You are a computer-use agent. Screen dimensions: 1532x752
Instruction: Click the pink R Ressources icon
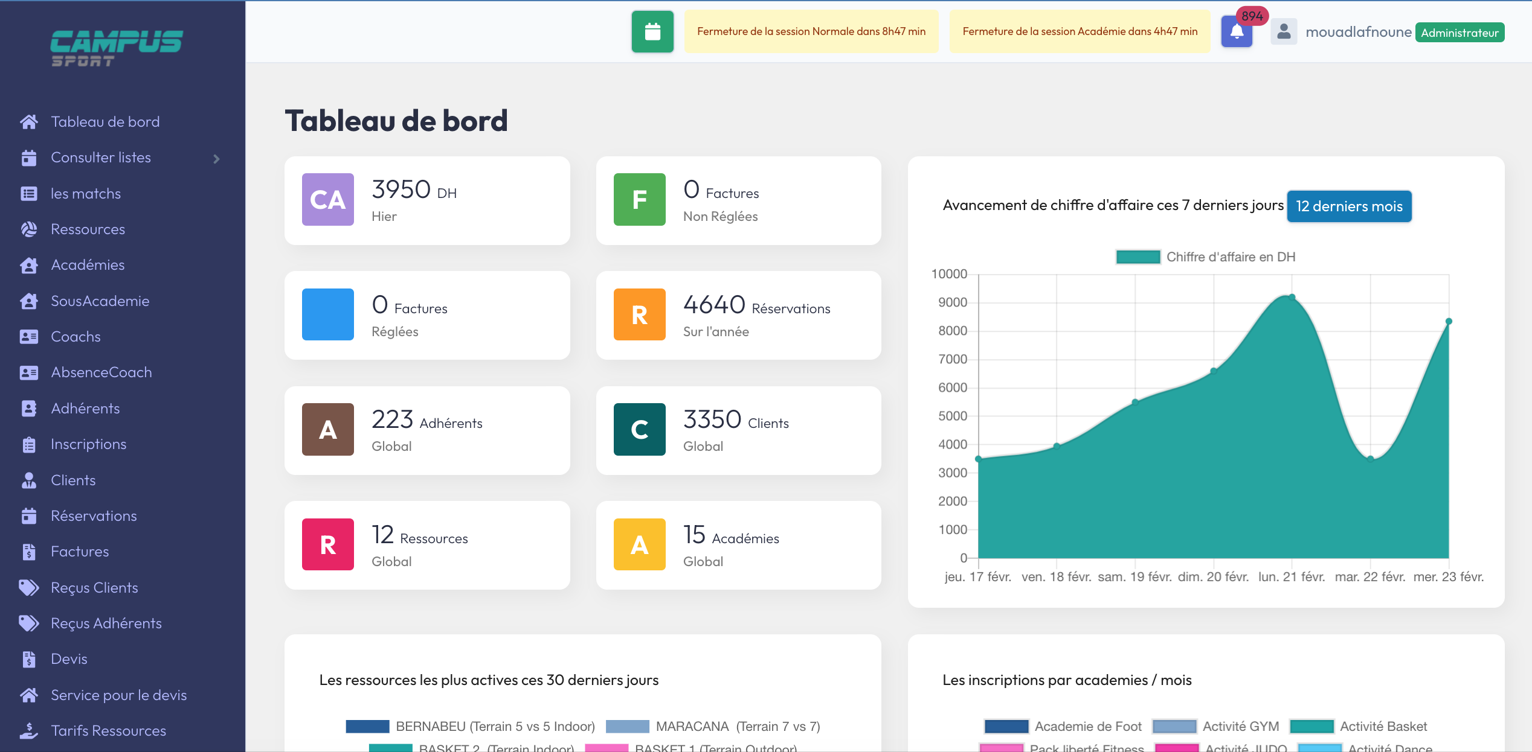[x=327, y=544]
